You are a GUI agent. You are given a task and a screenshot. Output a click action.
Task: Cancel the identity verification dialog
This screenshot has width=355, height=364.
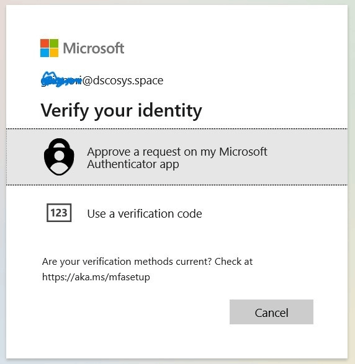click(x=271, y=312)
